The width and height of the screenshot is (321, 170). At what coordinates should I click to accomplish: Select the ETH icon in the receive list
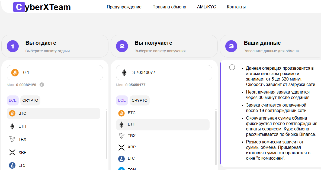(x=121, y=124)
